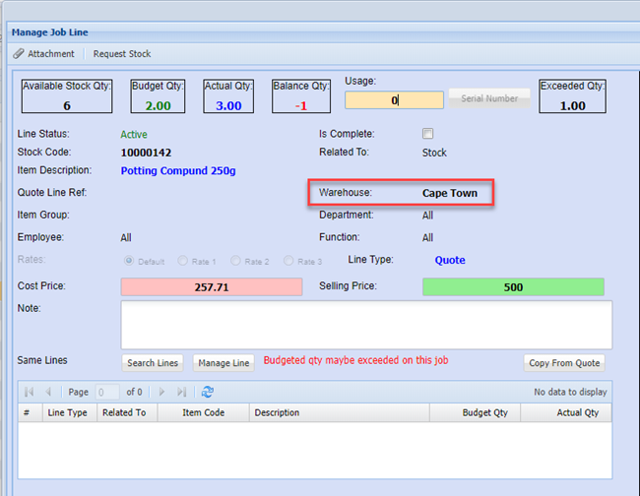
Task: Choose the Rate 2 radio option
Action: tap(236, 261)
